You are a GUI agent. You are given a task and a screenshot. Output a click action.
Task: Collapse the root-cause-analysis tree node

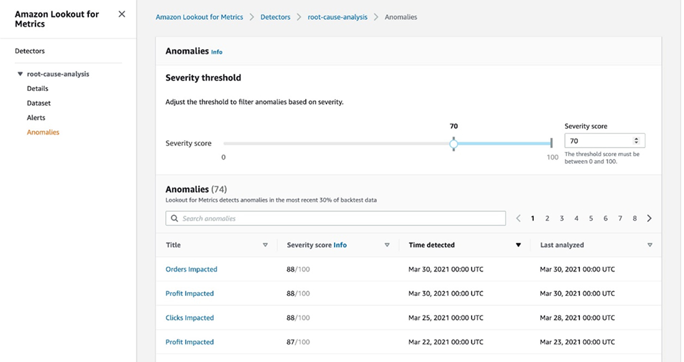(x=20, y=74)
